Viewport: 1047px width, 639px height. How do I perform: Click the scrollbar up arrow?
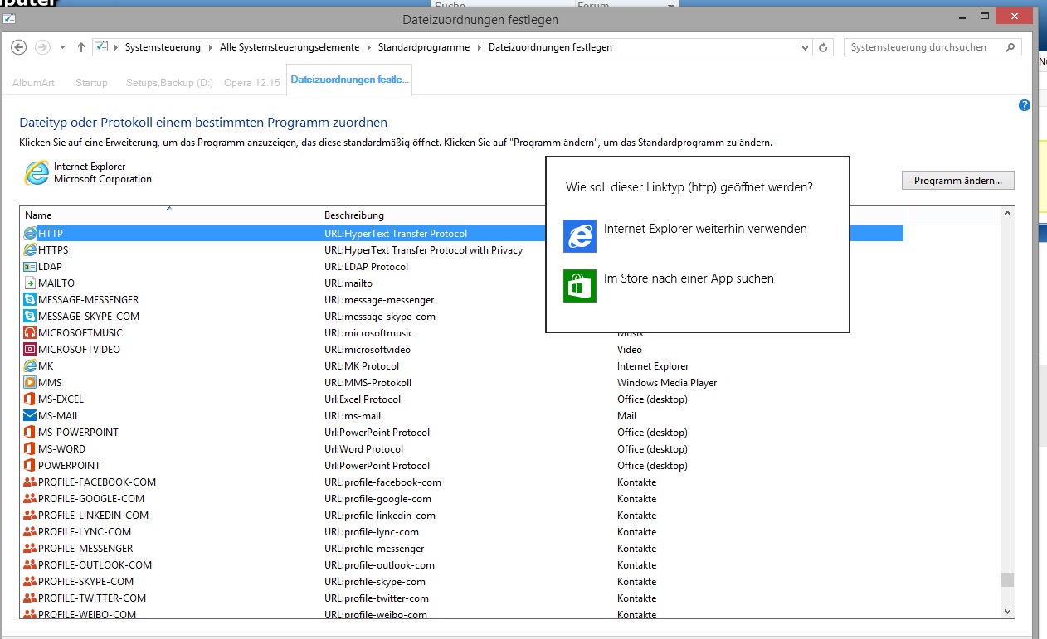click(x=1007, y=214)
